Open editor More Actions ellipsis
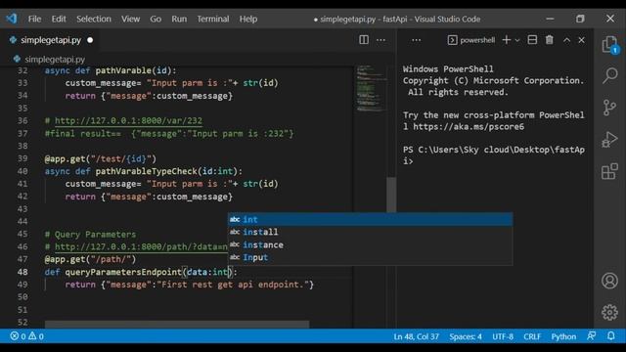Viewport: 626px width, 352px height. coord(380,40)
